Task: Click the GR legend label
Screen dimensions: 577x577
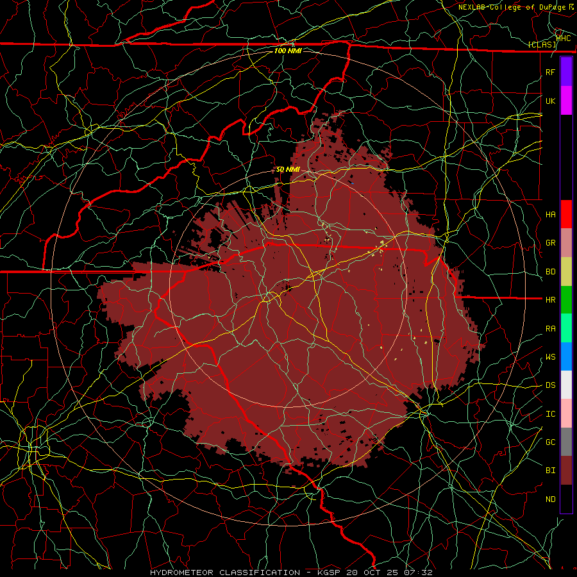Action: pos(551,243)
